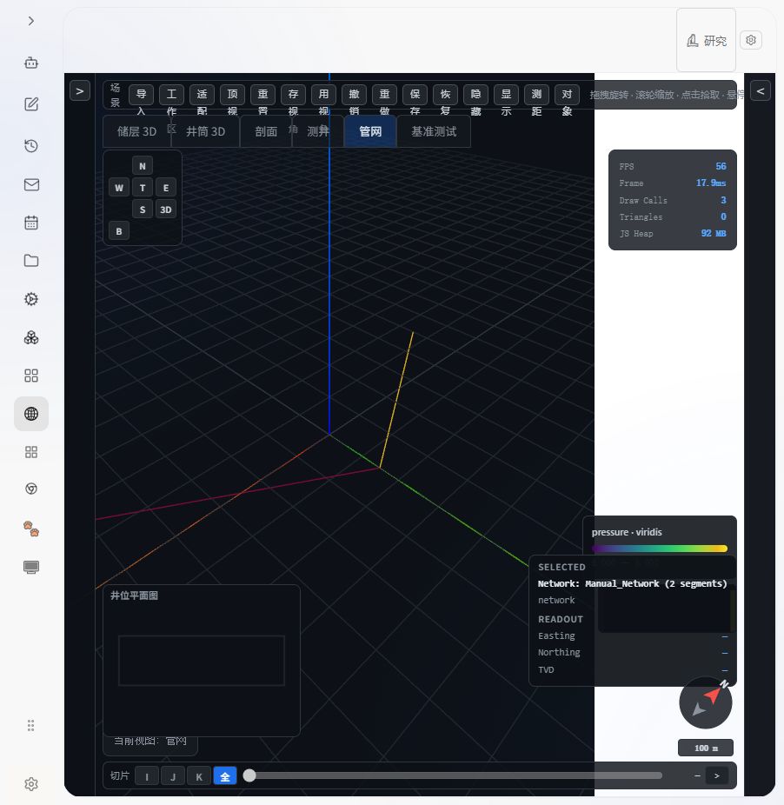Expand the left panel arrow beside 场景

pos(80,91)
